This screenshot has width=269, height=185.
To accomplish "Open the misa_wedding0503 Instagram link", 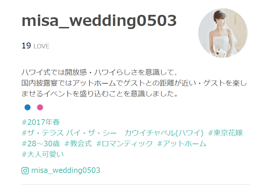I will click(66, 170).
